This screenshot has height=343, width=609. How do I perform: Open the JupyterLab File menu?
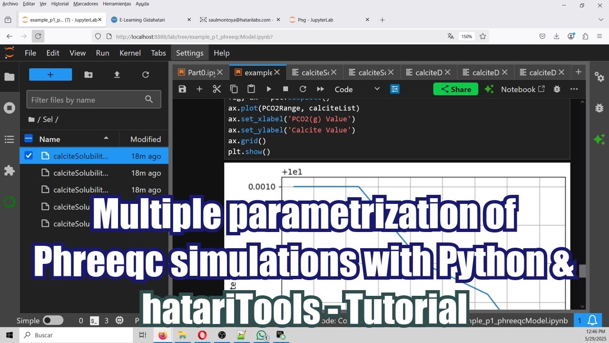(30, 53)
